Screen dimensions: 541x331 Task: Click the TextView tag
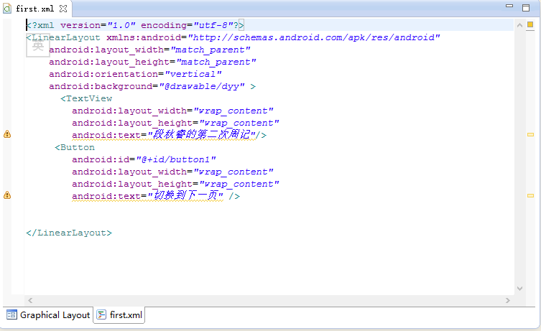[86, 98]
